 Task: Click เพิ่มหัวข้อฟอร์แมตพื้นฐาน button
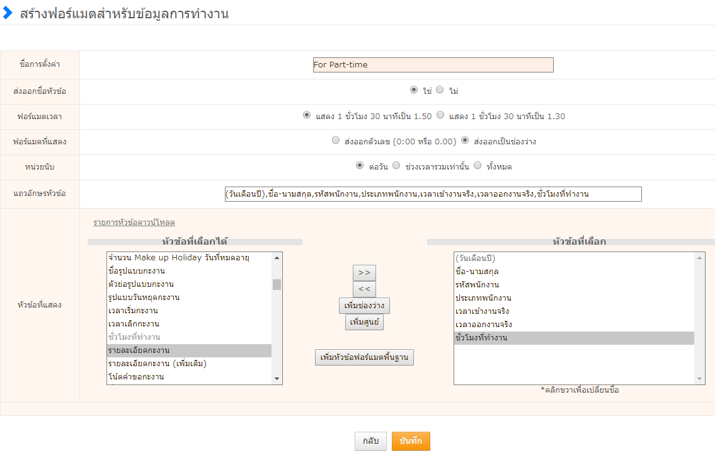(x=364, y=357)
